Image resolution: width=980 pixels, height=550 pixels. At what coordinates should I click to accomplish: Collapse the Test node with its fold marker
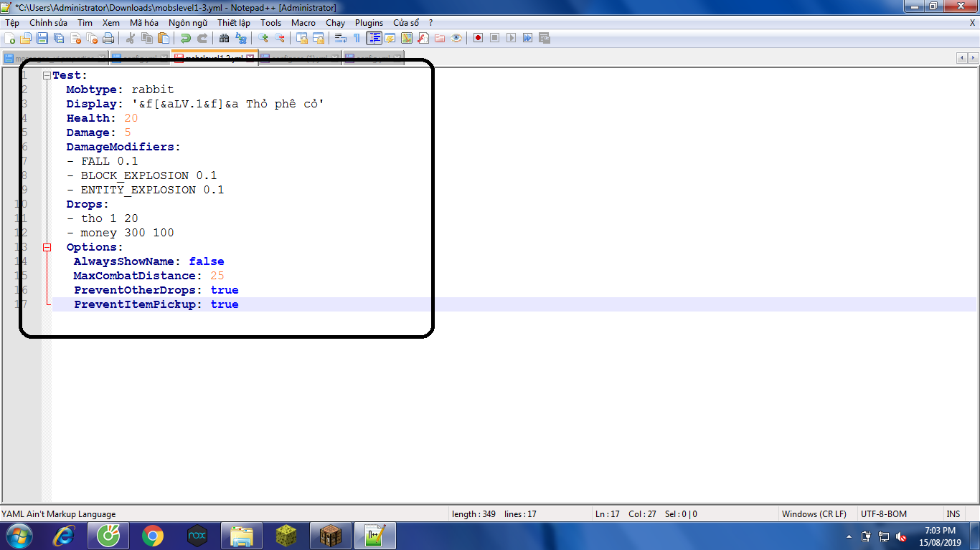(45, 74)
